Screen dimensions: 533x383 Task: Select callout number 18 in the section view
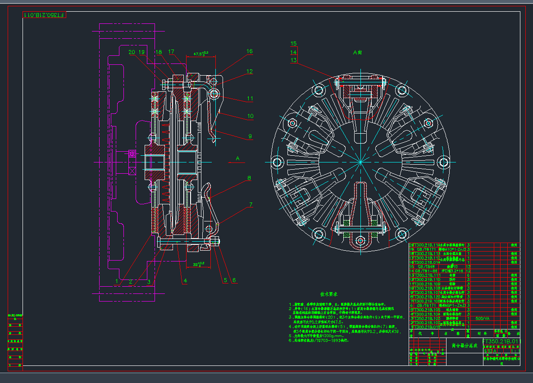click(159, 52)
